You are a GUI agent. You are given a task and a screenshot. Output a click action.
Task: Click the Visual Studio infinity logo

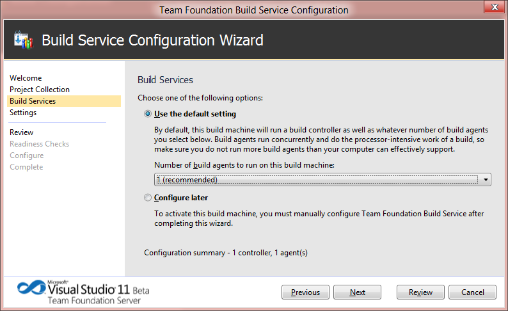pyautogui.click(x=31, y=287)
